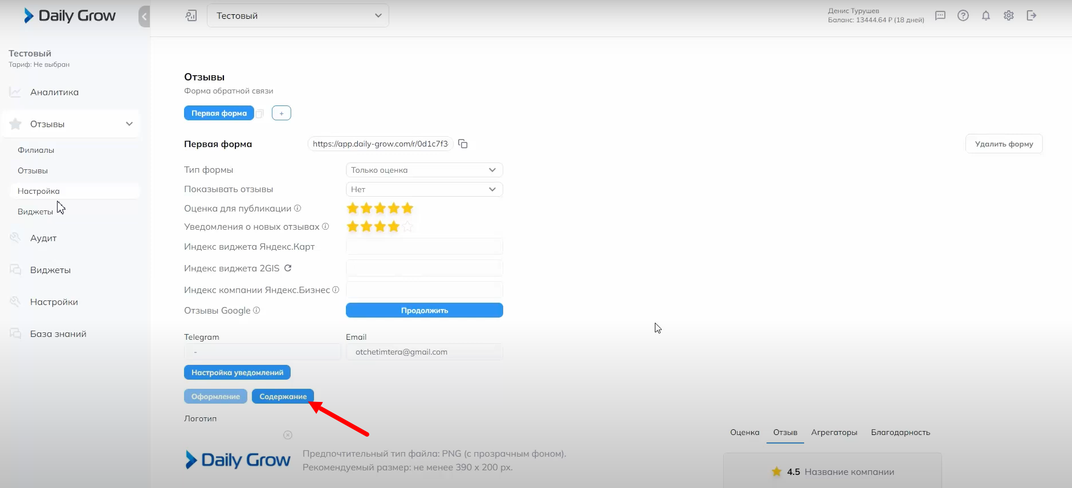The width and height of the screenshot is (1072, 488).
Task: Refresh the 2GIS widget index
Action: coord(288,268)
